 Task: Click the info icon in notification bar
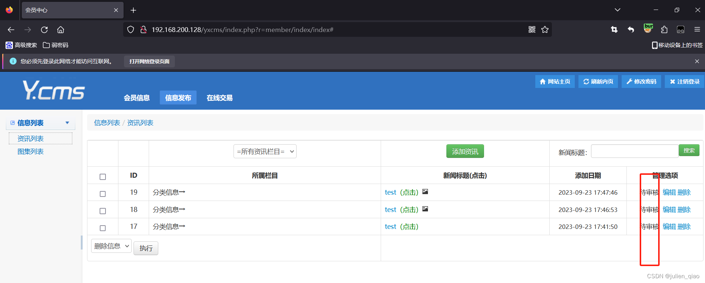(x=13, y=61)
